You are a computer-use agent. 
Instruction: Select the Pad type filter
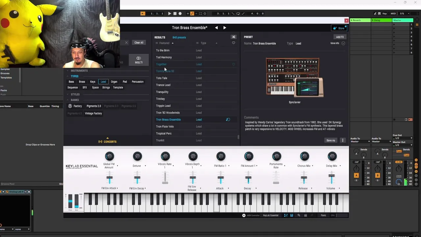[x=125, y=82]
